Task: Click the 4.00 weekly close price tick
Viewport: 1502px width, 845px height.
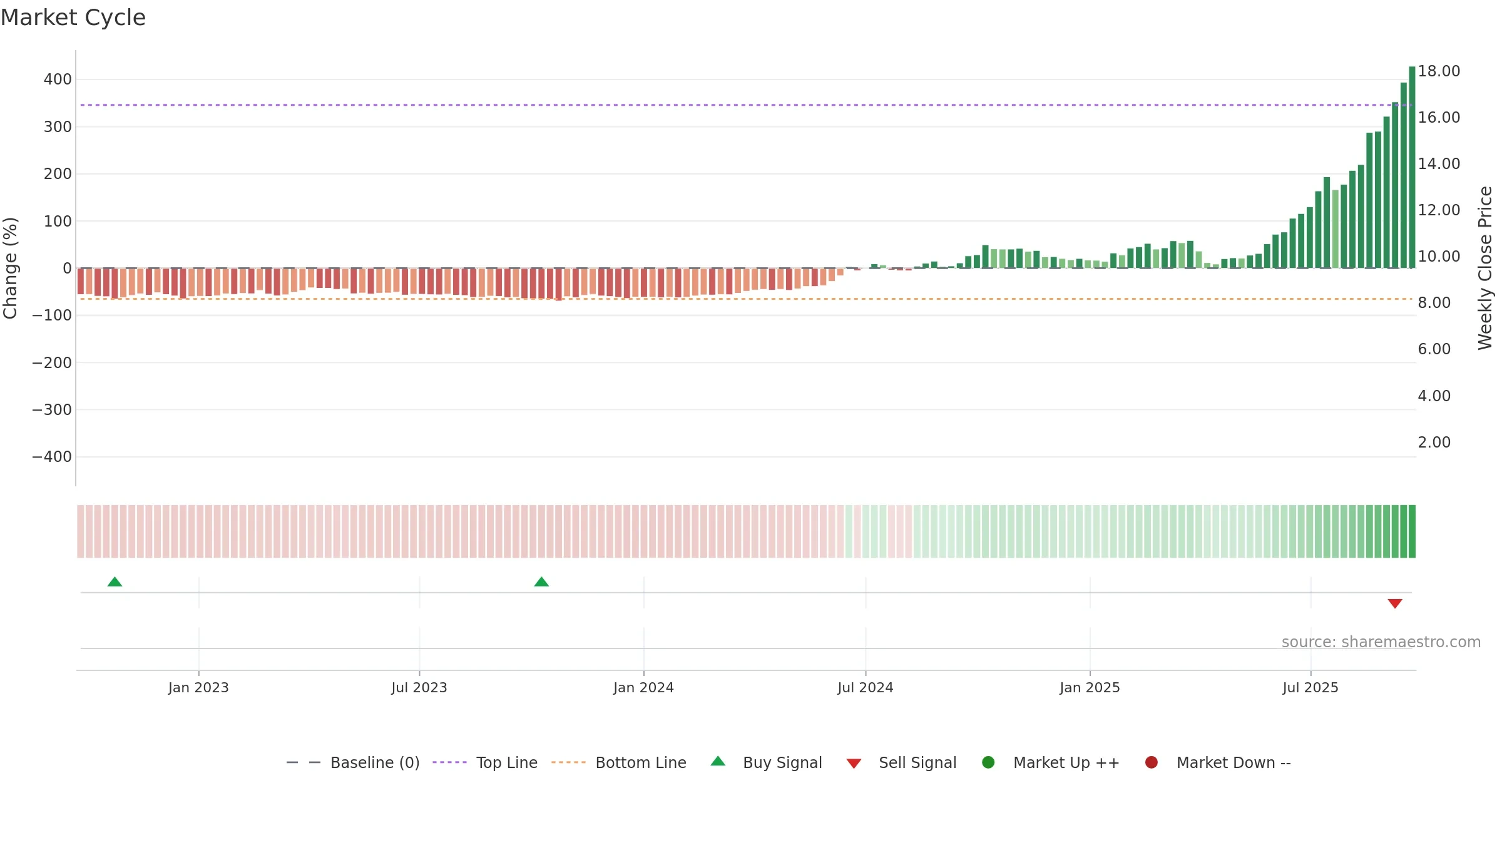Action: (x=1434, y=396)
